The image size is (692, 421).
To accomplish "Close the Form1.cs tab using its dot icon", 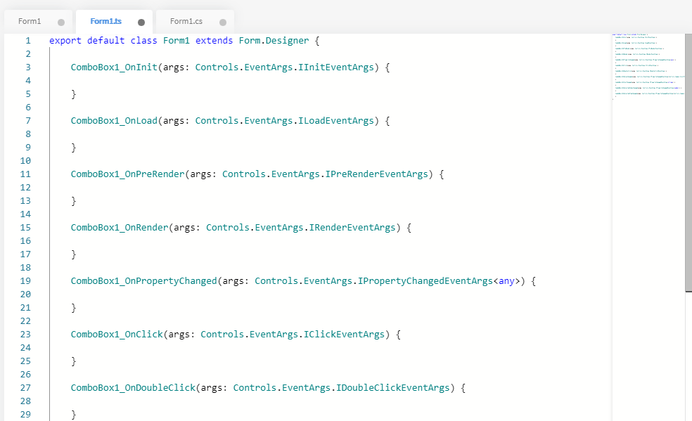I will point(223,22).
